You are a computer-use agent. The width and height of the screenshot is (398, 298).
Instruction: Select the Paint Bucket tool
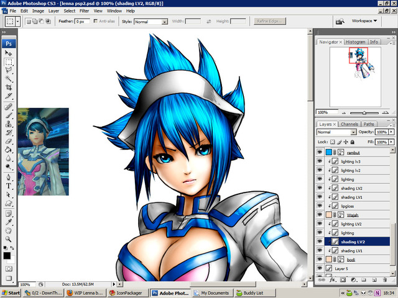[x=8, y=150]
